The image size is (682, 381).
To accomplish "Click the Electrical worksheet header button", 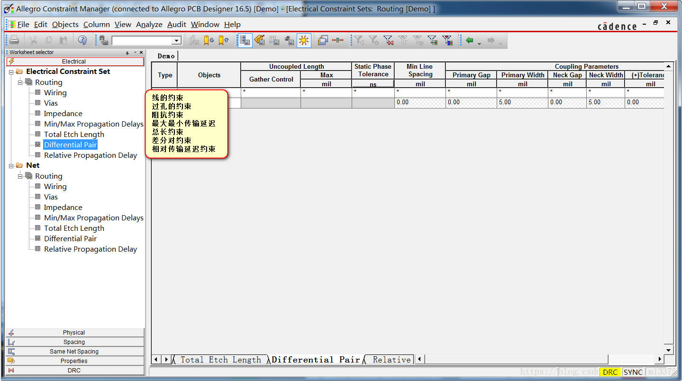I will pyautogui.click(x=75, y=62).
